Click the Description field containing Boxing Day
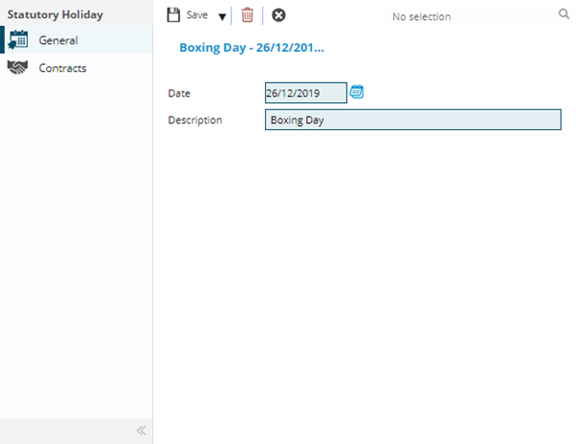The width and height of the screenshot is (578, 444). point(412,120)
